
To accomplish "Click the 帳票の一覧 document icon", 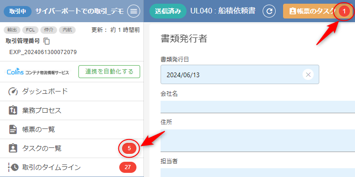I will 13,129.
